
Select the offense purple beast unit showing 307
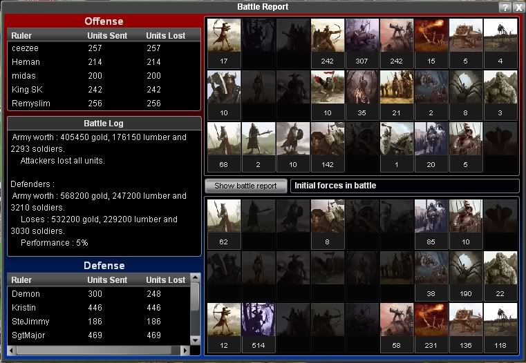click(362, 43)
